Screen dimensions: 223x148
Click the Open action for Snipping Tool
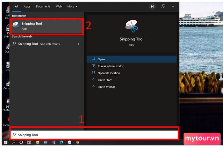[x=132, y=59]
